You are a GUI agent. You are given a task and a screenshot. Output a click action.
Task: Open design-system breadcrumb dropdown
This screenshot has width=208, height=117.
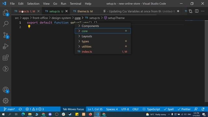(61, 18)
